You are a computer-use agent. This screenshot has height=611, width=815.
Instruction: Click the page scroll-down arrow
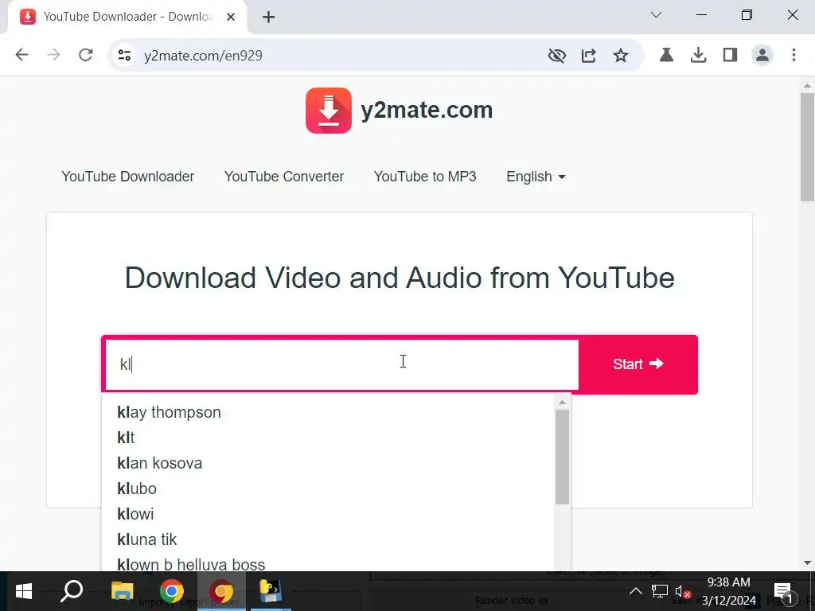coord(807,562)
